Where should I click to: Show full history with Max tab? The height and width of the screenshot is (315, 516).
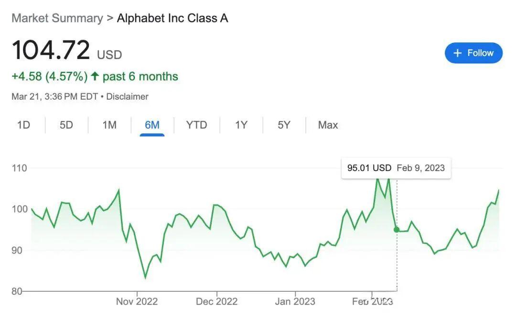point(328,125)
